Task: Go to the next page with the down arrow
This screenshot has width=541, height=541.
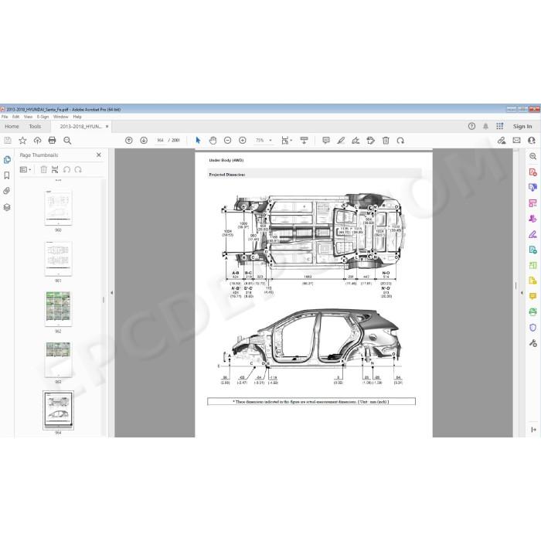Action: [x=144, y=141]
